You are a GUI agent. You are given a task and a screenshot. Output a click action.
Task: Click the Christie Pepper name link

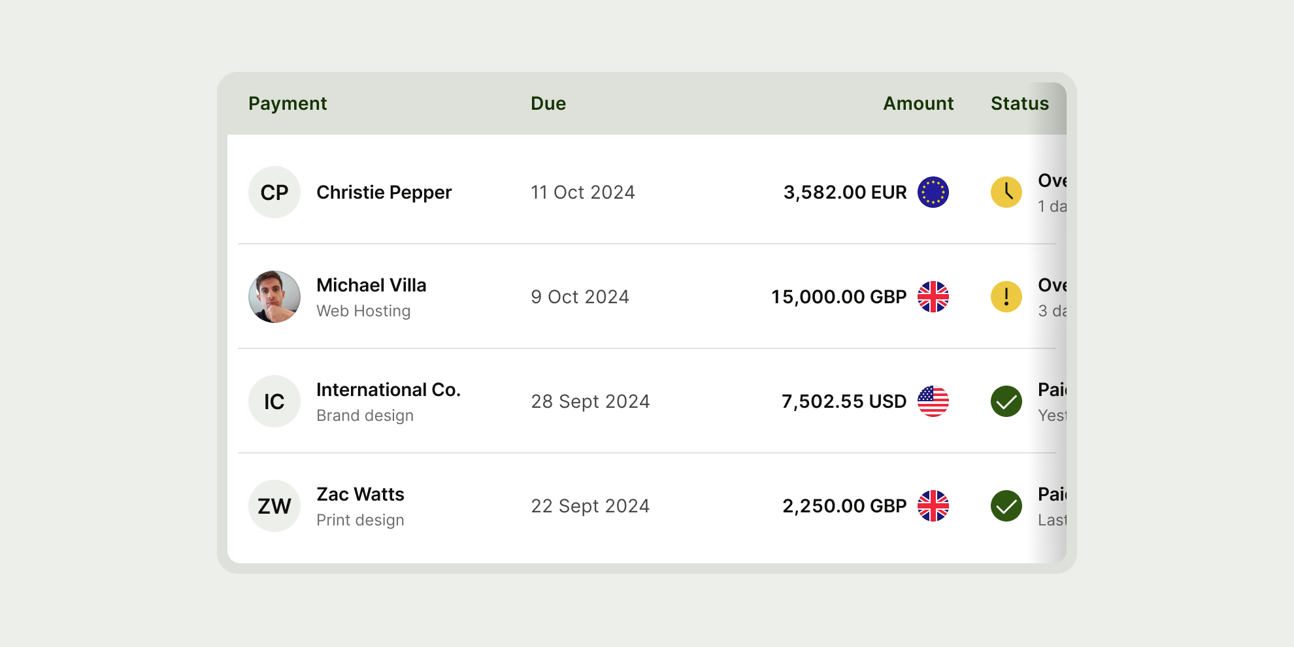(384, 192)
